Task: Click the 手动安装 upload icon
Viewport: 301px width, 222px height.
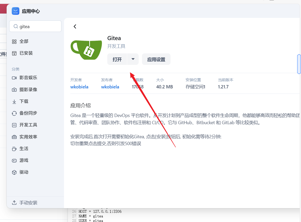Action: point(14,203)
